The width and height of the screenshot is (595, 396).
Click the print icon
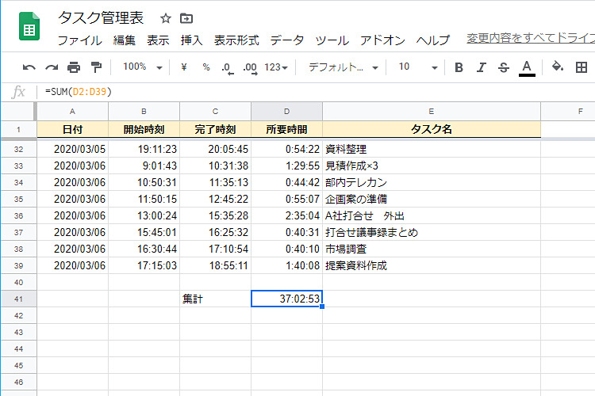click(74, 67)
